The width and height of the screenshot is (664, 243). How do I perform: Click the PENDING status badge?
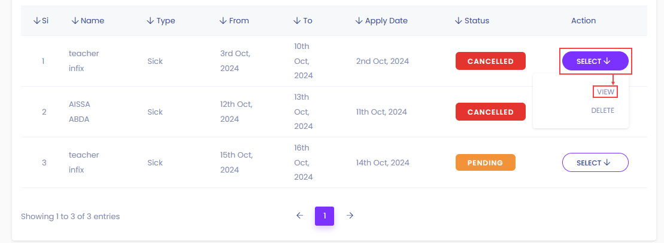(486, 163)
